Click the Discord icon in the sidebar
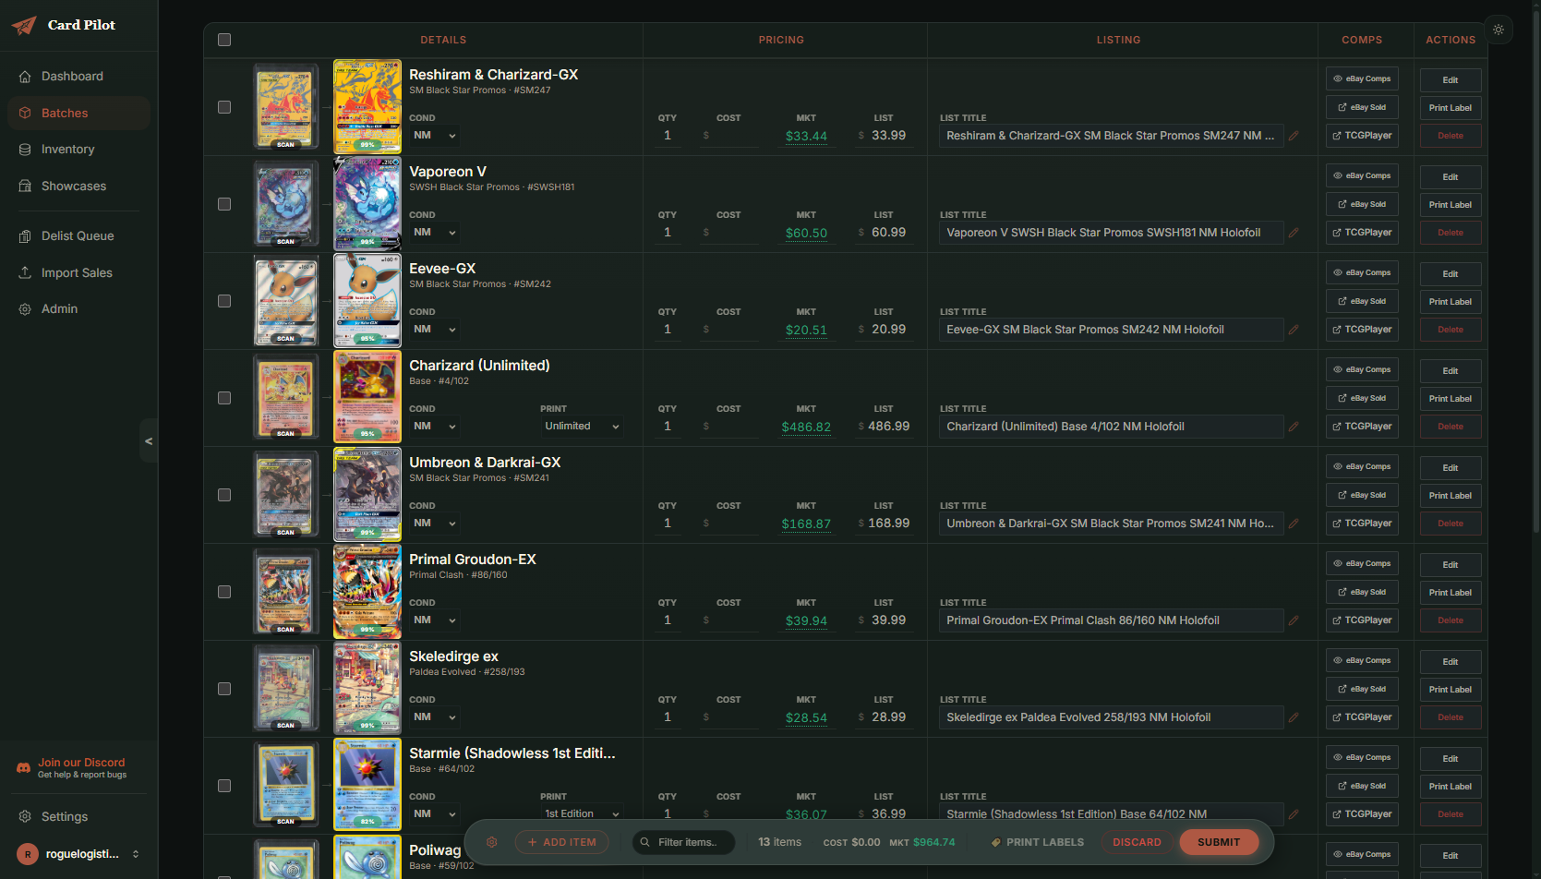Image resolution: width=1541 pixels, height=879 pixels. (x=22, y=767)
